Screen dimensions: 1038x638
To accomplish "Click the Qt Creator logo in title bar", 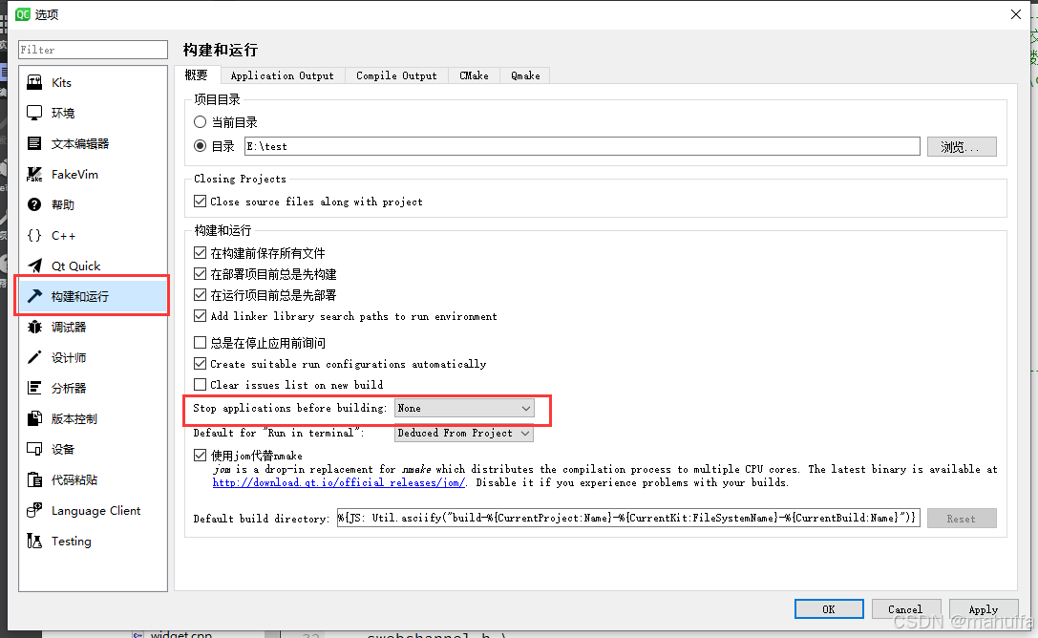I will click(x=23, y=14).
